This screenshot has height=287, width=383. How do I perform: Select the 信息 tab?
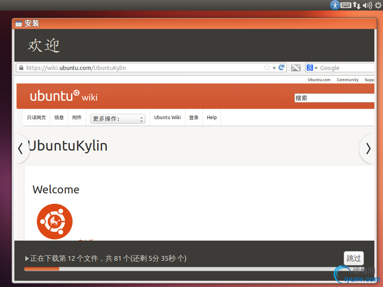59,118
